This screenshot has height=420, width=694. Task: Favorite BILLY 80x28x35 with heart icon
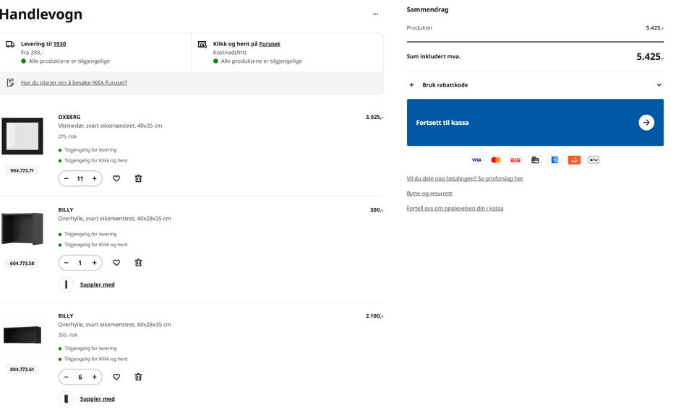pos(116,377)
